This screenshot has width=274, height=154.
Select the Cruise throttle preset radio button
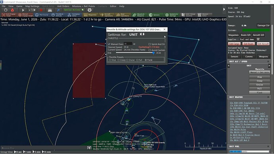point(127,60)
